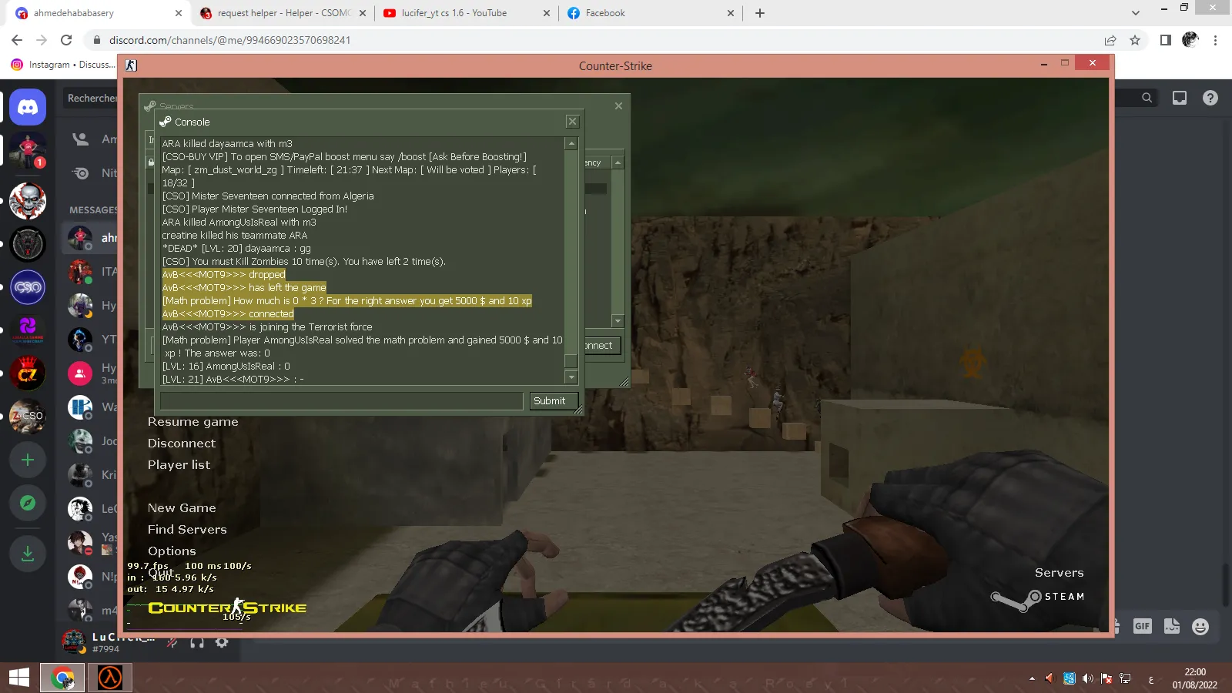The width and height of the screenshot is (1232, 693).
Task: Open Options in Counter-Strike menu
Action: tap(172, 551)
